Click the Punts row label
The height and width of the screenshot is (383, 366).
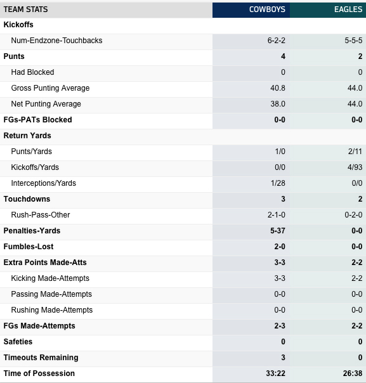pos(14,56)
